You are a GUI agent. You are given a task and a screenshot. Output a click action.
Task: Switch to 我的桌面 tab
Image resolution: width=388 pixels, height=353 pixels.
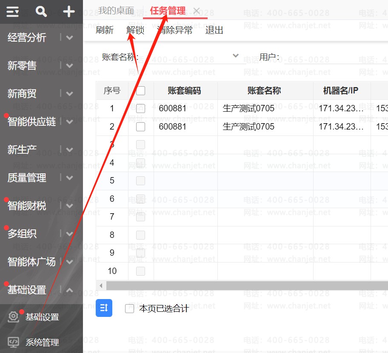[116, 11]
